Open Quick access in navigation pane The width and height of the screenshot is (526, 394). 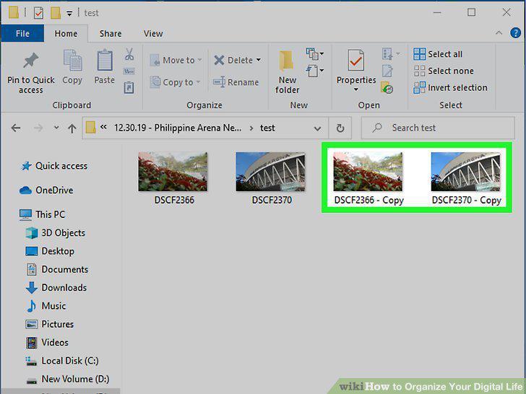pyautogui.click(x=54, y=166)
